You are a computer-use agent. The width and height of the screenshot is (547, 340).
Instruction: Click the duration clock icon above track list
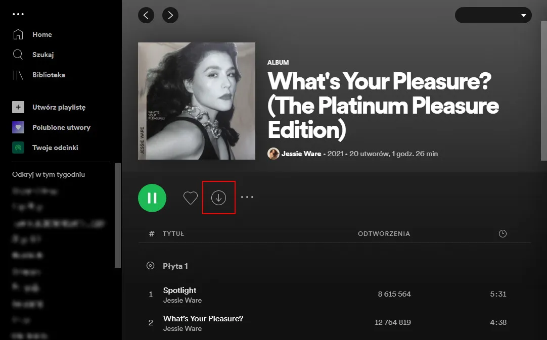tap(503, 233)
